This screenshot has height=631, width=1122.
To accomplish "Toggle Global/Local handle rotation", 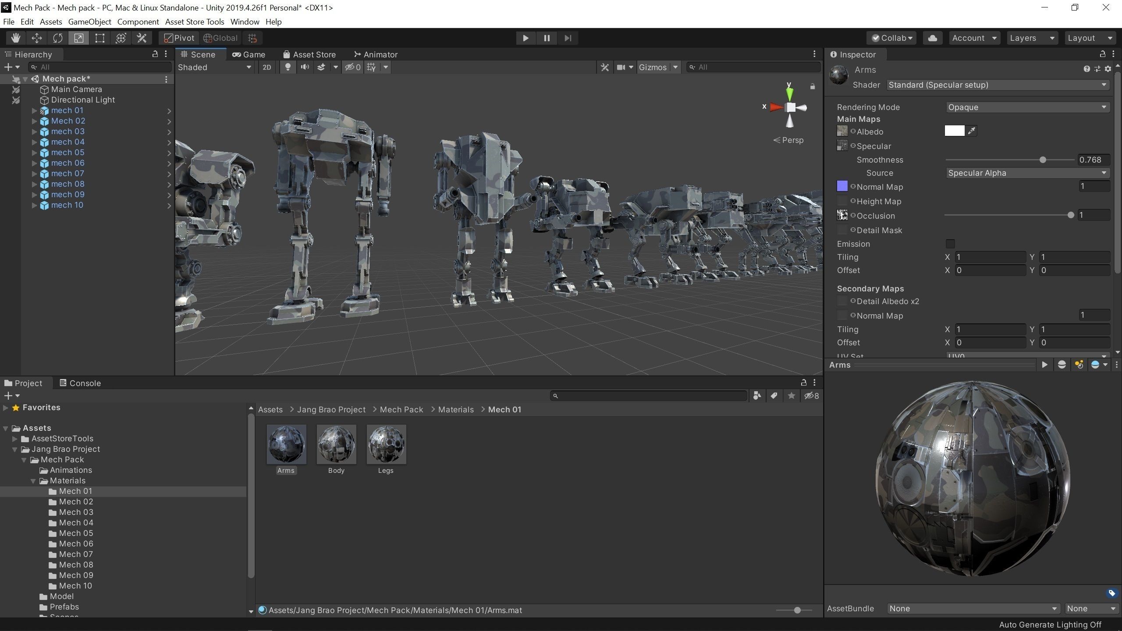I will [220, 38].
